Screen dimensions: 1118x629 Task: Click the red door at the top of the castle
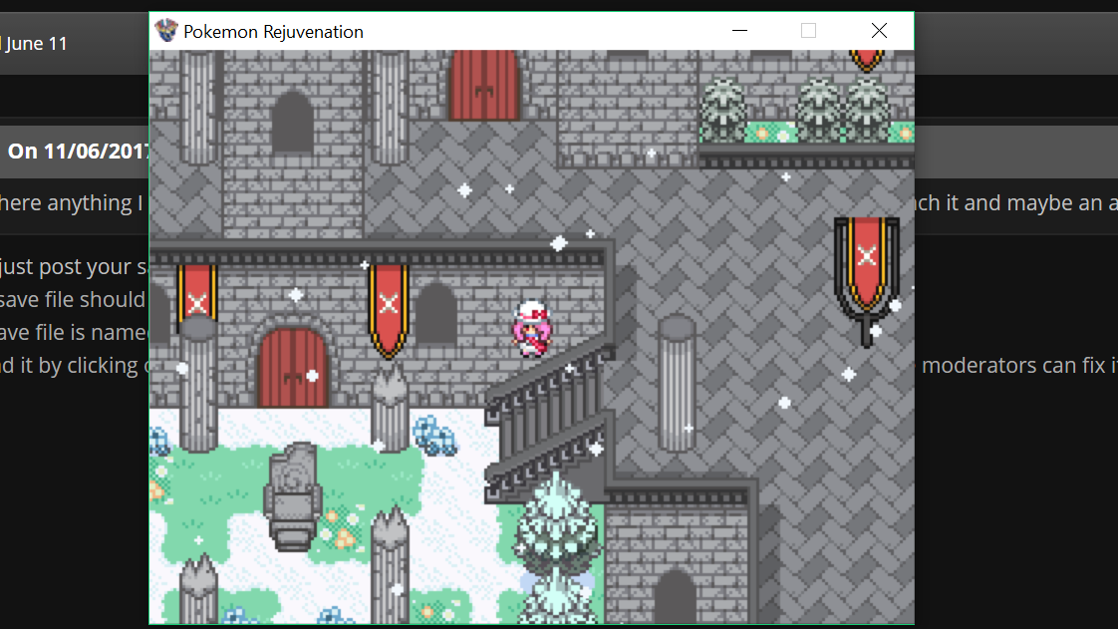[483, 85]
